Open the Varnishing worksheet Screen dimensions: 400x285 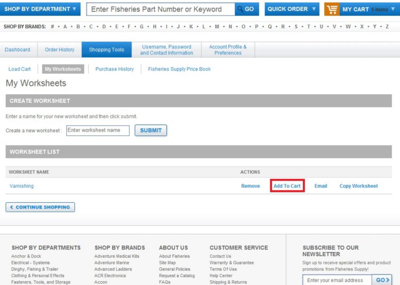pos(22,186)
